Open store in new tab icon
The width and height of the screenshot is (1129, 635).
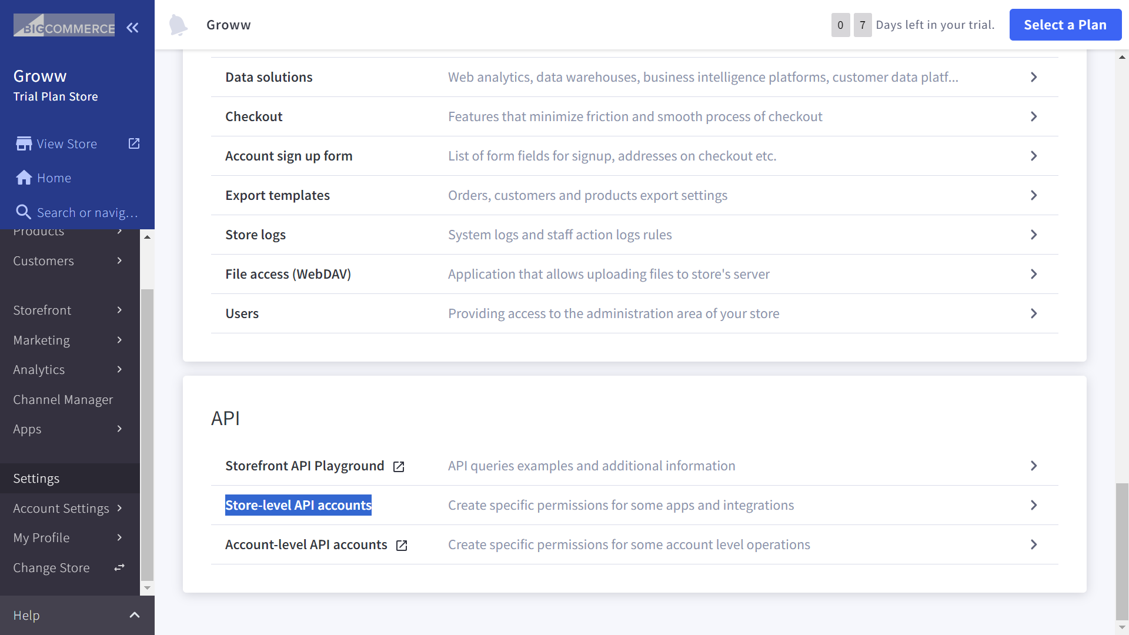pos(134,143)
